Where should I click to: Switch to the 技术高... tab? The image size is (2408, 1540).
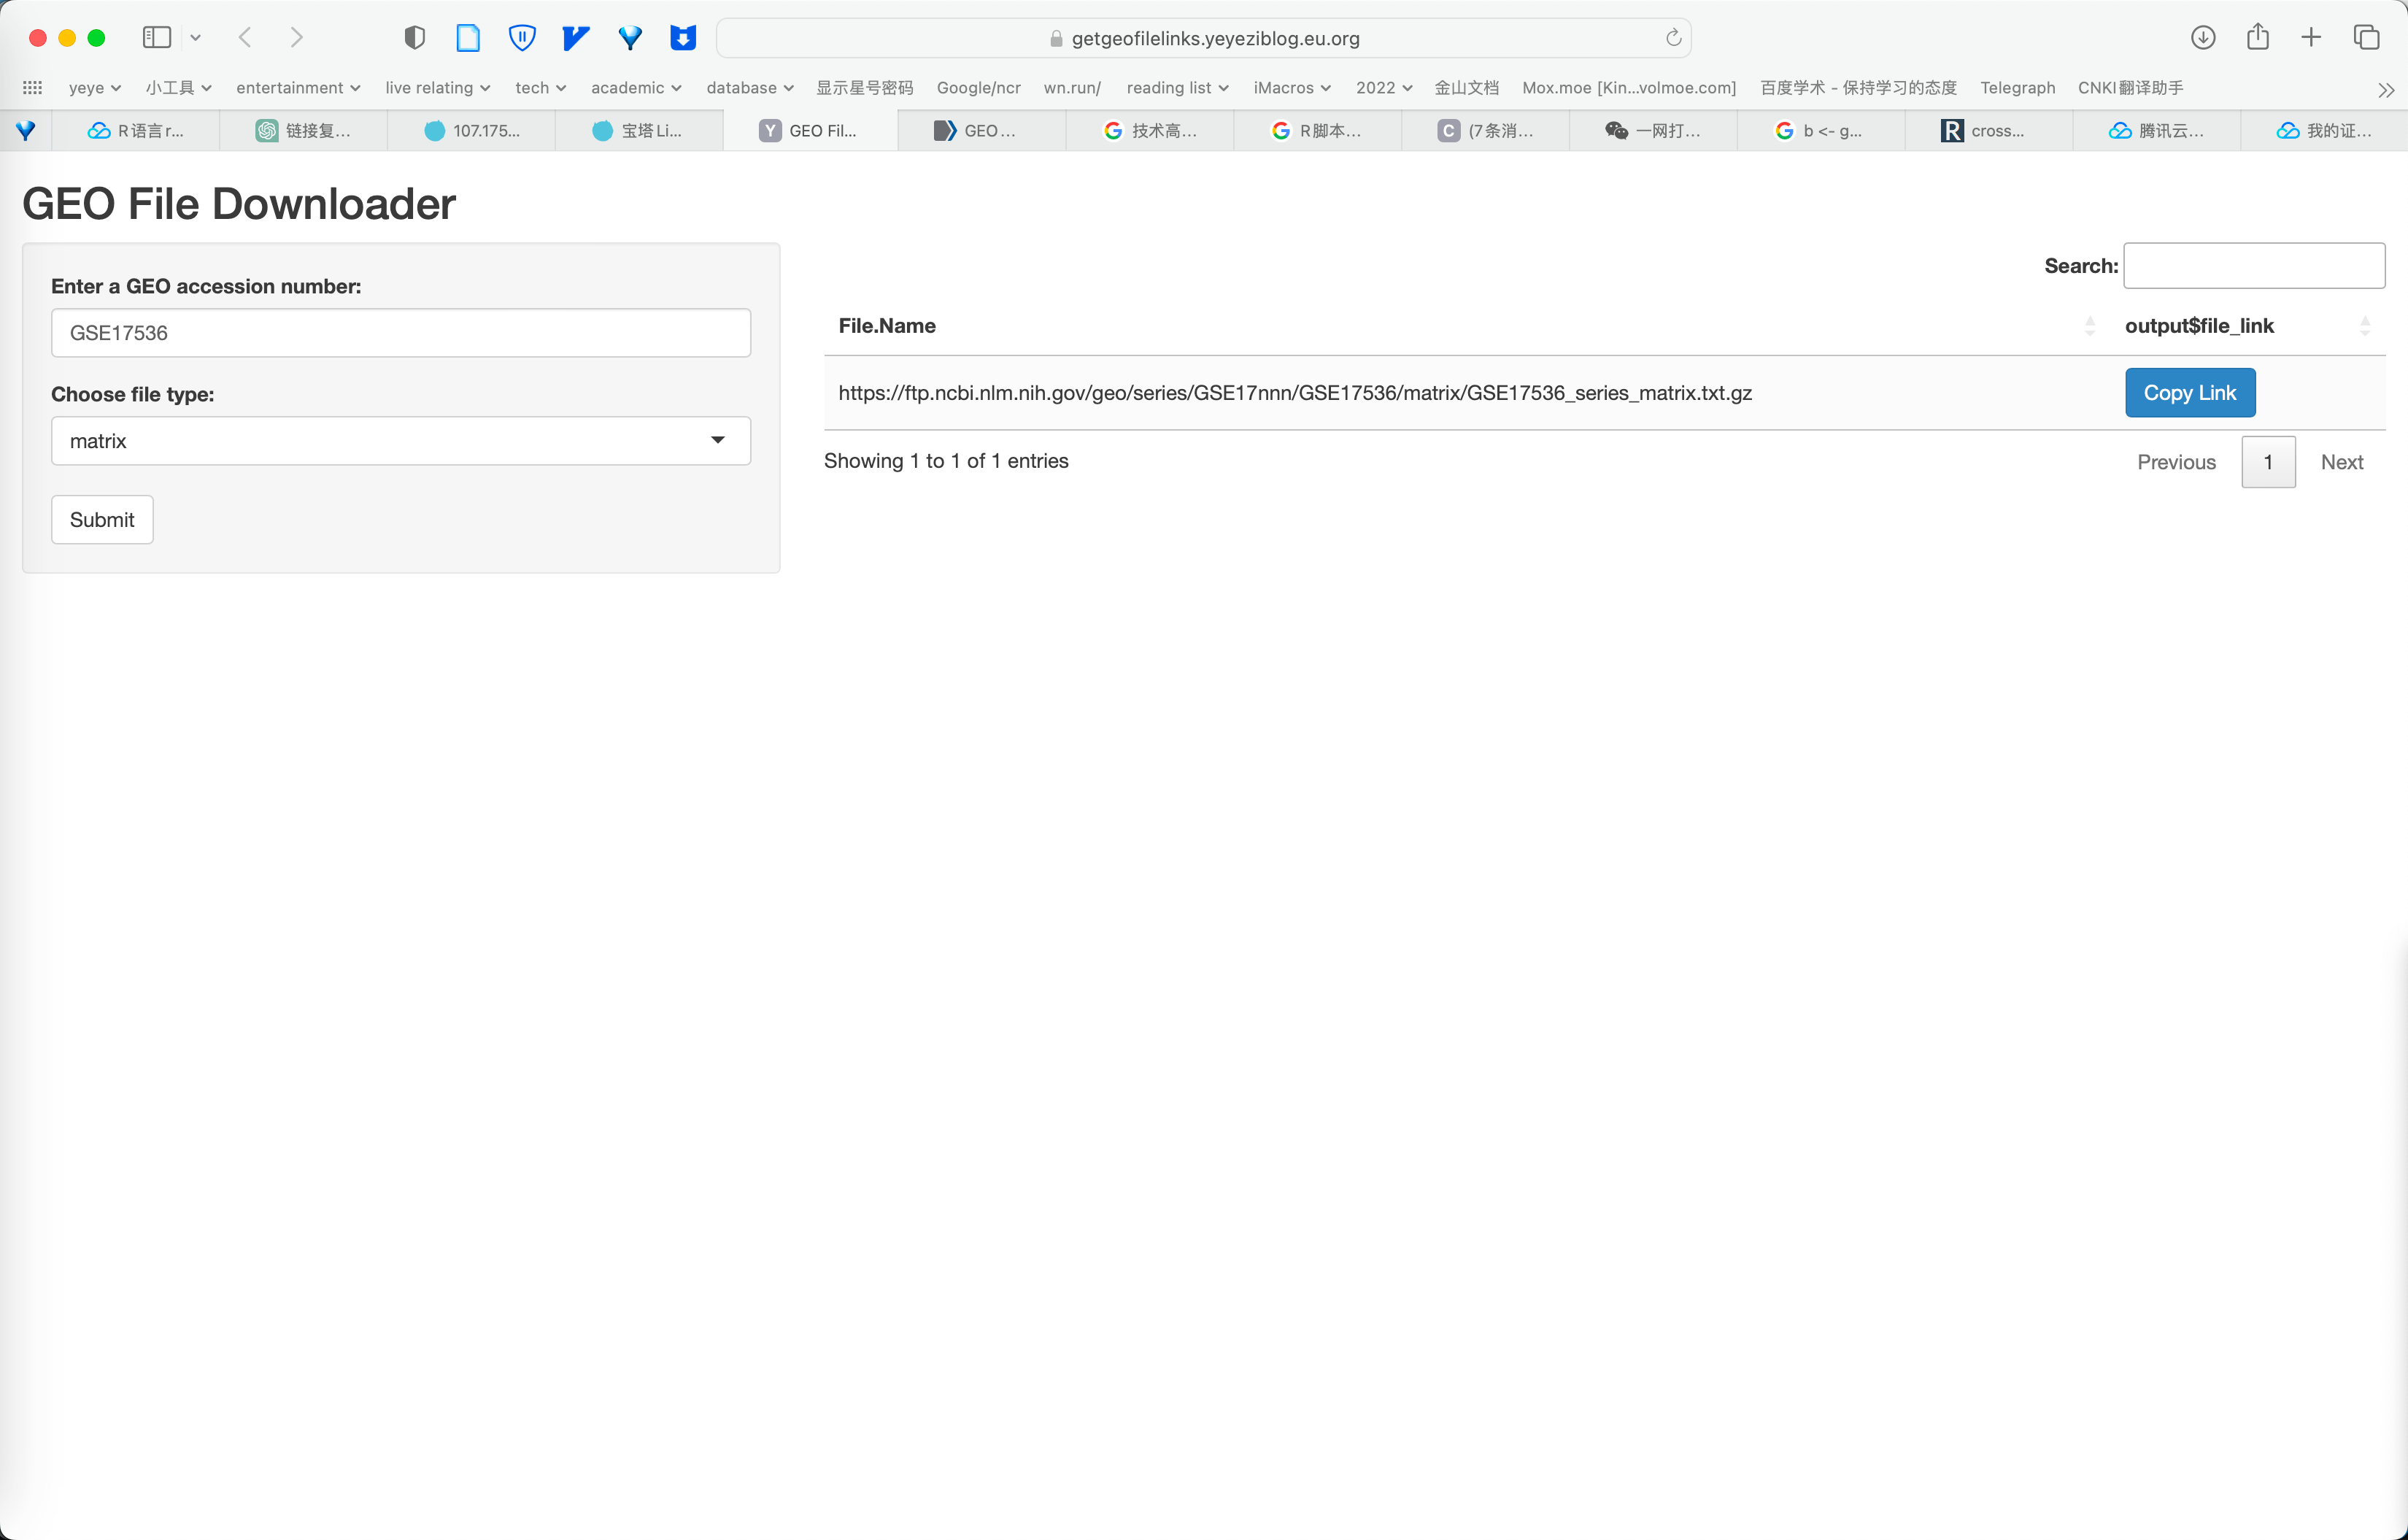[x=1150, y=131]
